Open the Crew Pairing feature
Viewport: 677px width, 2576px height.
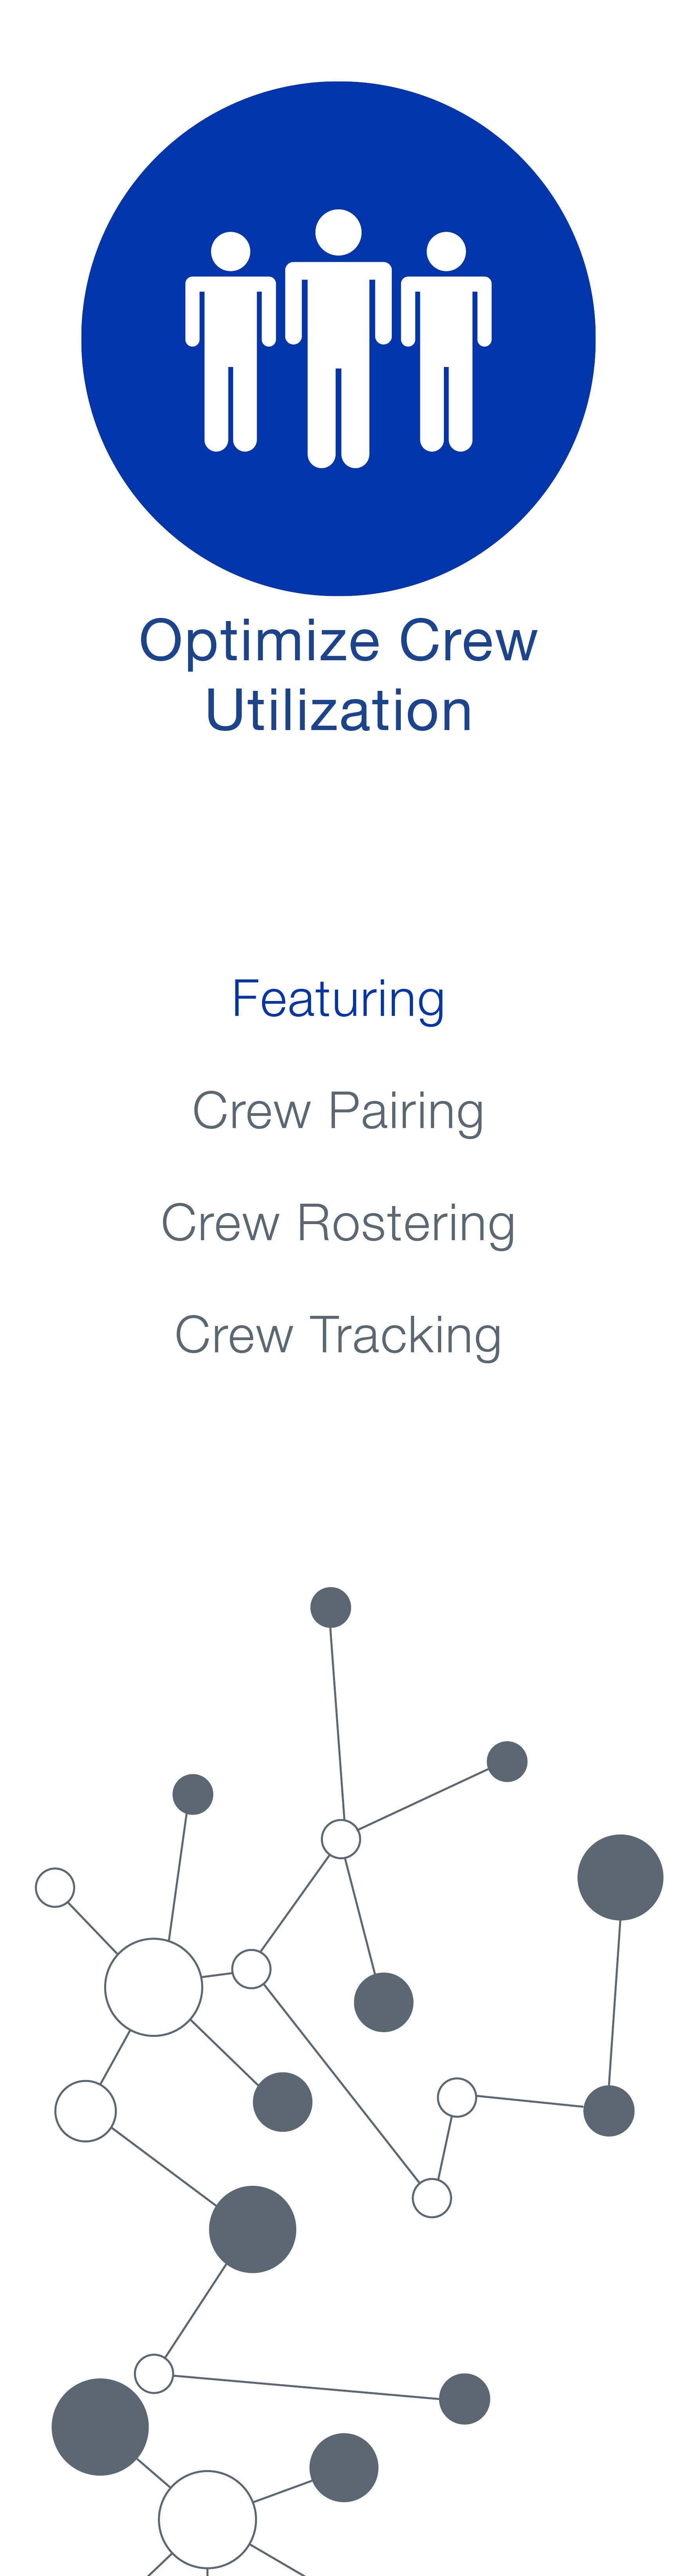pyautogui.click(x=338, y=1111)
